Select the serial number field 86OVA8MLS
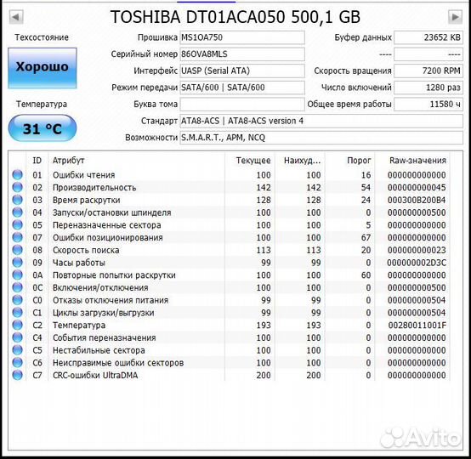 coord(242,54)
